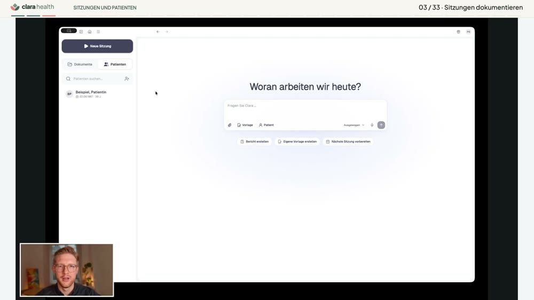Open patient Beispiel, Patientin
The width and height of the screenshot is (534, 300).
tap(97, 94)
